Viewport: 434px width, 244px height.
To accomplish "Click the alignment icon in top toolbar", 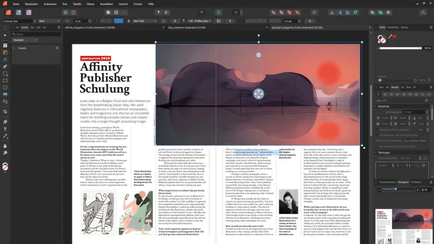I will 315,12.
